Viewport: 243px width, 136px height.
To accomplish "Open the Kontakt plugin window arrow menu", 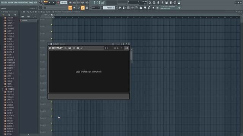I will (49, 44).
